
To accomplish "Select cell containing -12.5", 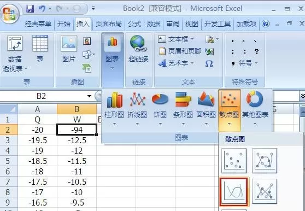I will pos(77,140).
